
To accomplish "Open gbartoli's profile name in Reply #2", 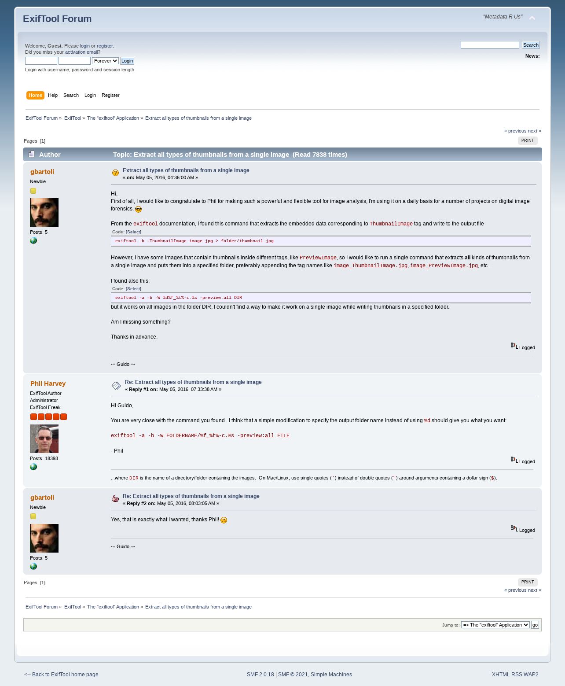I will 42,498.
